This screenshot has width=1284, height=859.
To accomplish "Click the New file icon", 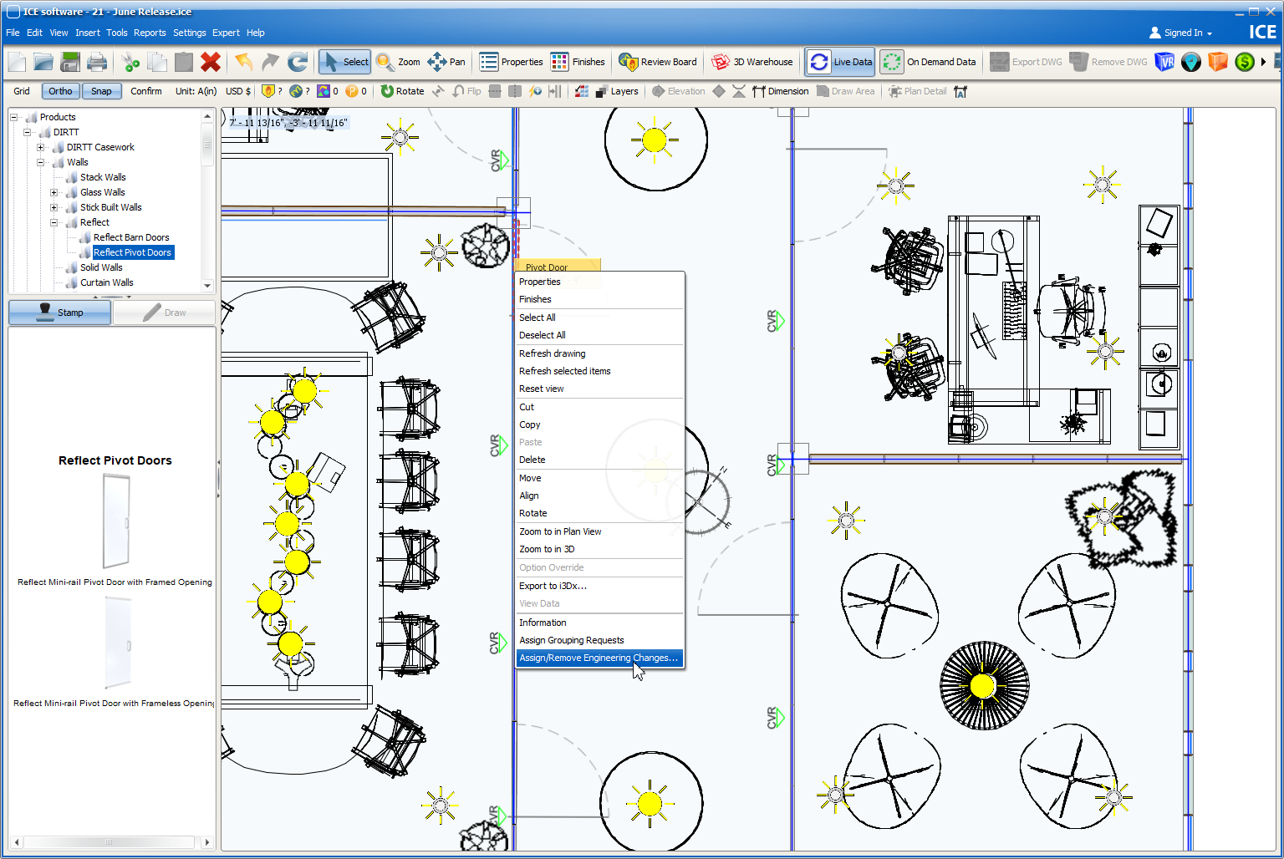I will (17, 62).
